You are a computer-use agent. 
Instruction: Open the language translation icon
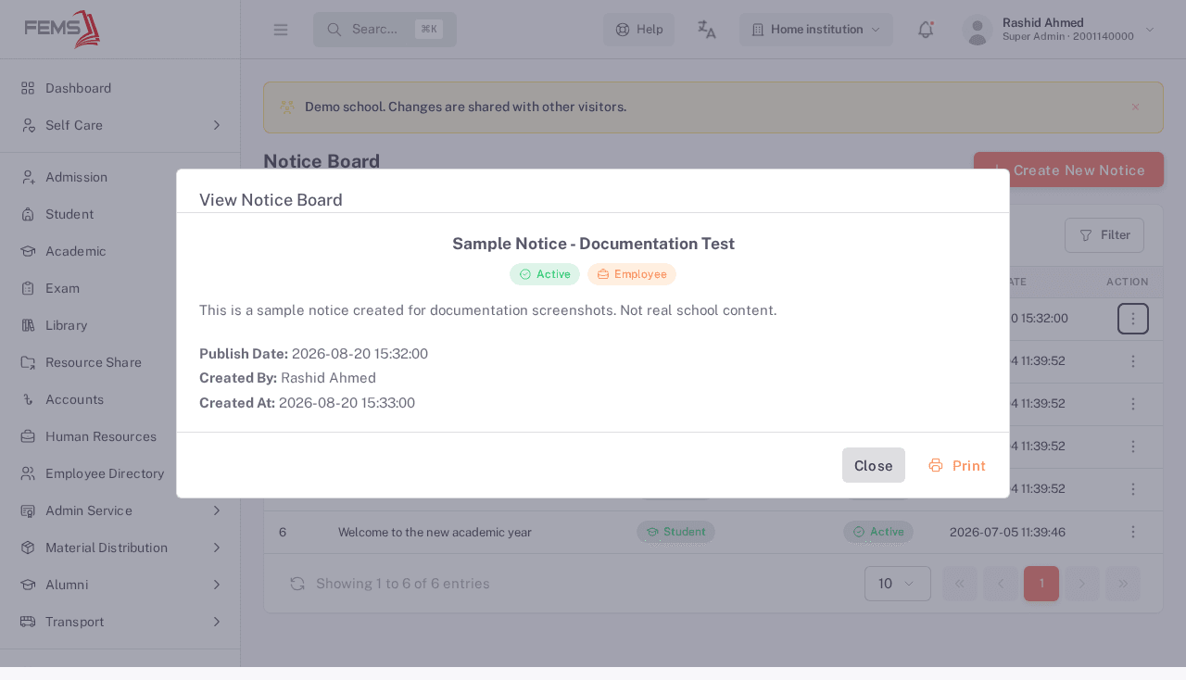point(707,30)
